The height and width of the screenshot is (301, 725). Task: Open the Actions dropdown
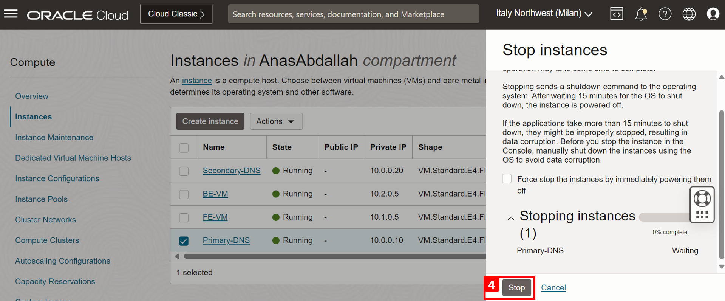pos(276,121)
